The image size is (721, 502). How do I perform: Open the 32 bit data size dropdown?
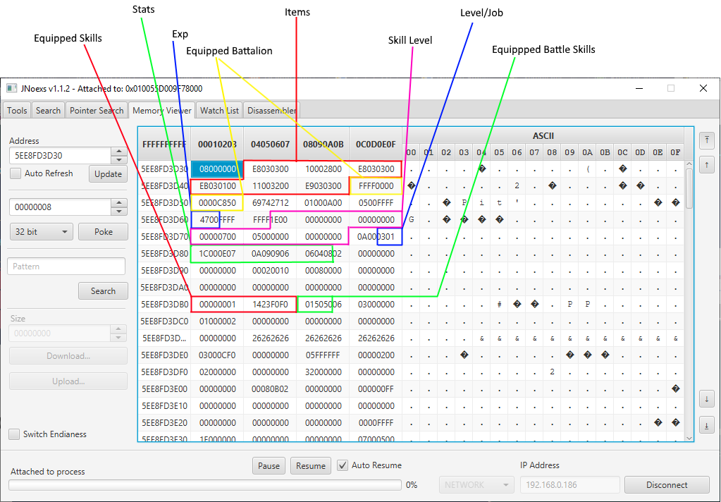[41, 232]
